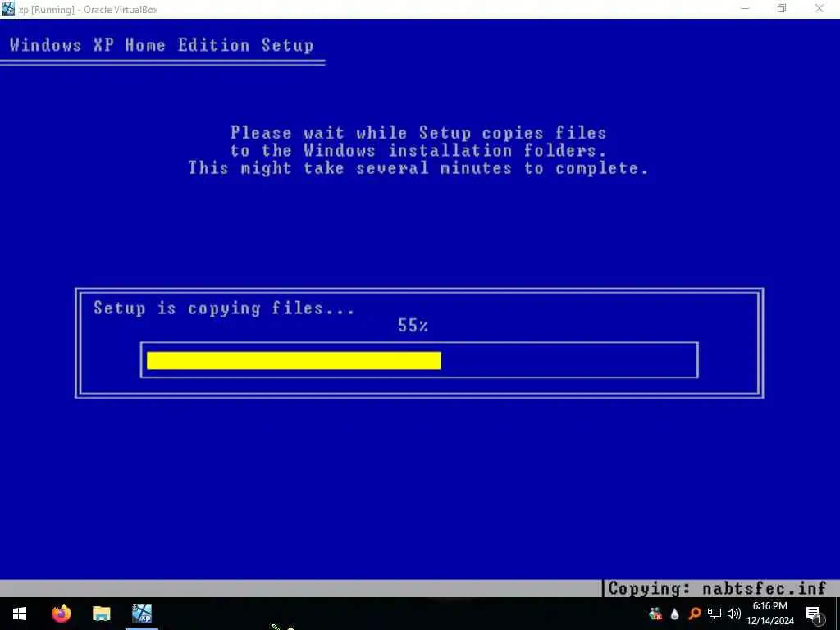840x630 pixels.
Task: Open network status tray icon
Action: [714, 614]
